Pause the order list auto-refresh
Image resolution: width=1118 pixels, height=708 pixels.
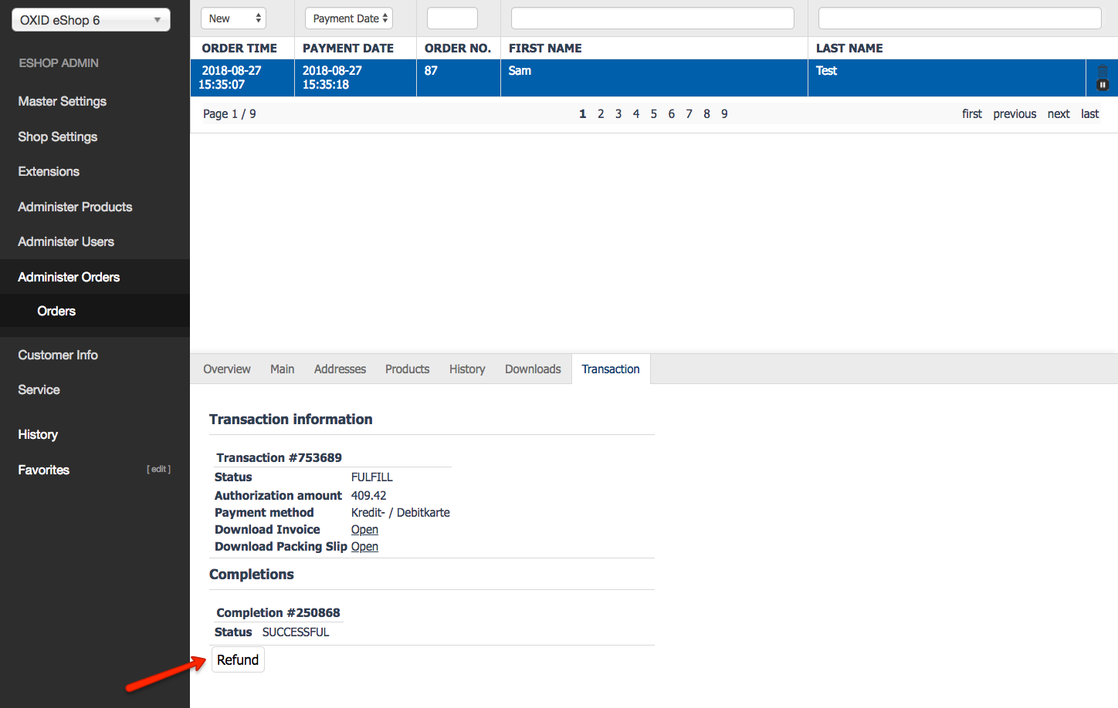click(1102, 84)
